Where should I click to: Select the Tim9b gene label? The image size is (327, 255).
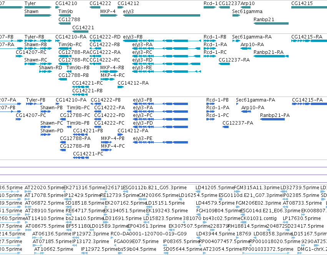(65, 12)
